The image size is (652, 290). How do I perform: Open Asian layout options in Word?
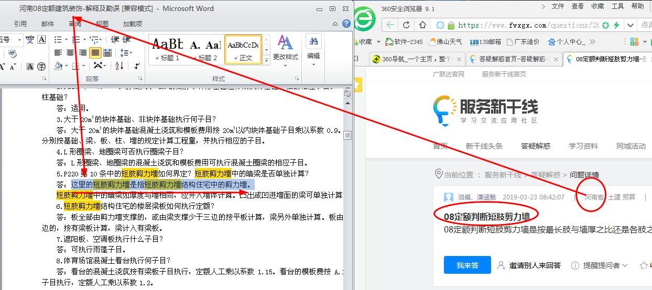100,66
